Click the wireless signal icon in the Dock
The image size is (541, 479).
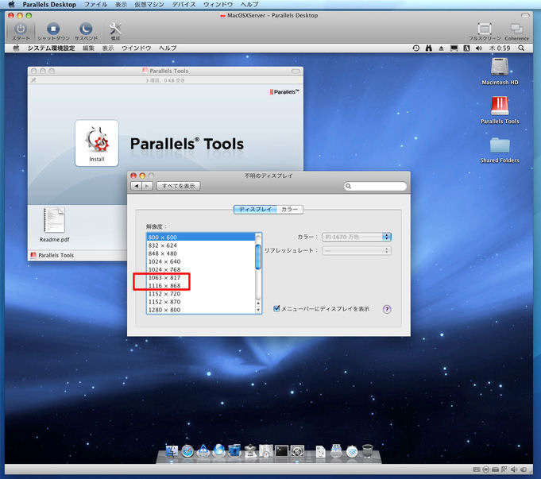pyautogui.click(x=352, y=451)
